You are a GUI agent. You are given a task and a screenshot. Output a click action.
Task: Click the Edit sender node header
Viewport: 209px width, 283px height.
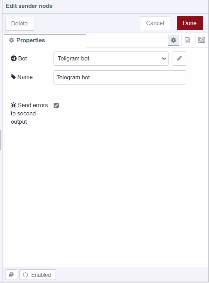tap(29, 6)
